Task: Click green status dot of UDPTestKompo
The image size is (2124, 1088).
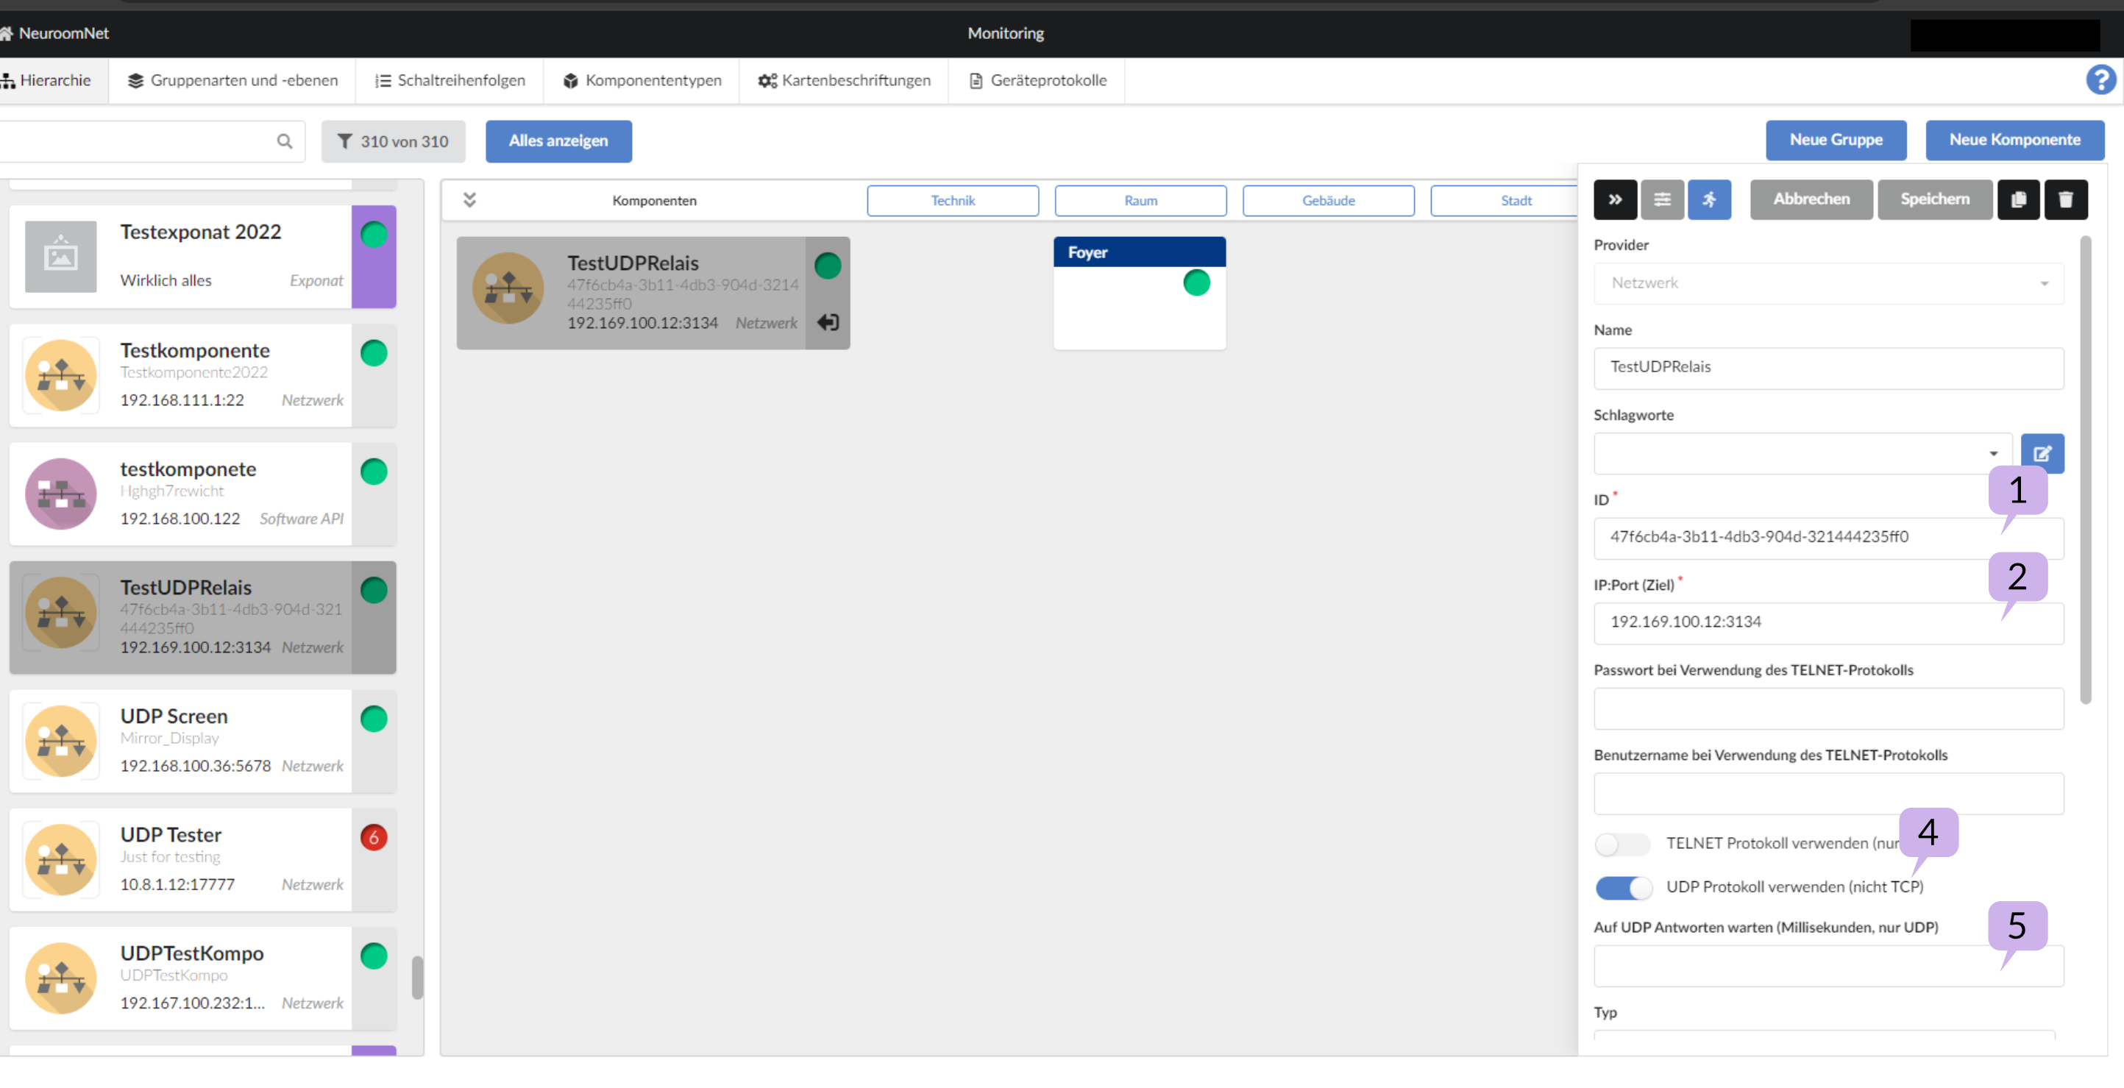Action: (x=374, y=956)
